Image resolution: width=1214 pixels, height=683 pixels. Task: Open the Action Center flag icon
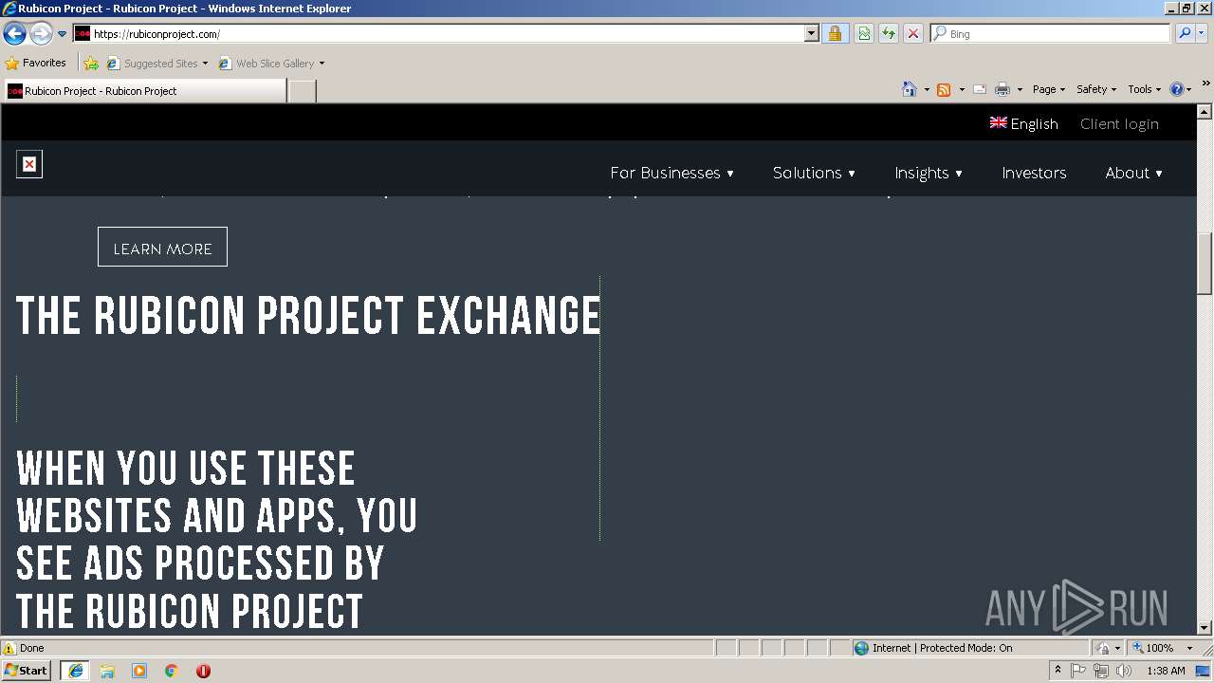click(1078, 671)
